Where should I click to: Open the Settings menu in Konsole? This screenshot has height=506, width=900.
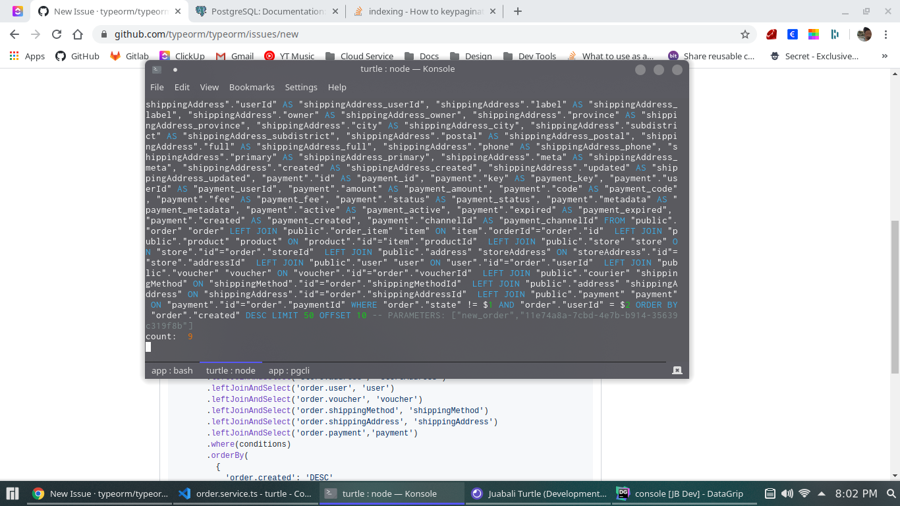coord(301,87)
